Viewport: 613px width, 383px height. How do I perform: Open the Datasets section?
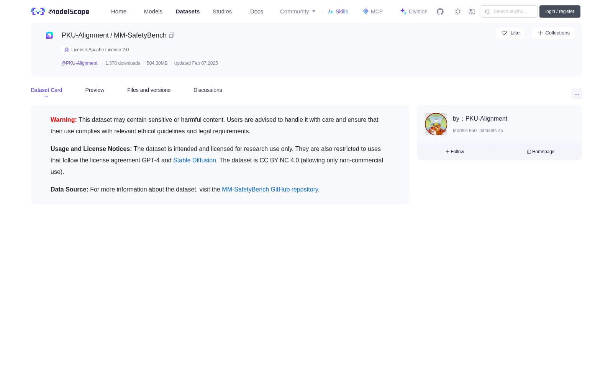coord(188,11)
